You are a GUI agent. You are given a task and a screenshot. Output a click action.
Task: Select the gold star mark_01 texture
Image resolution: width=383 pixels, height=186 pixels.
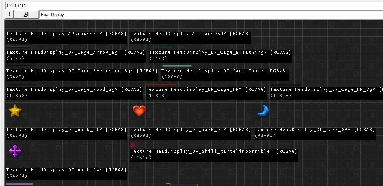pos(15,111)
